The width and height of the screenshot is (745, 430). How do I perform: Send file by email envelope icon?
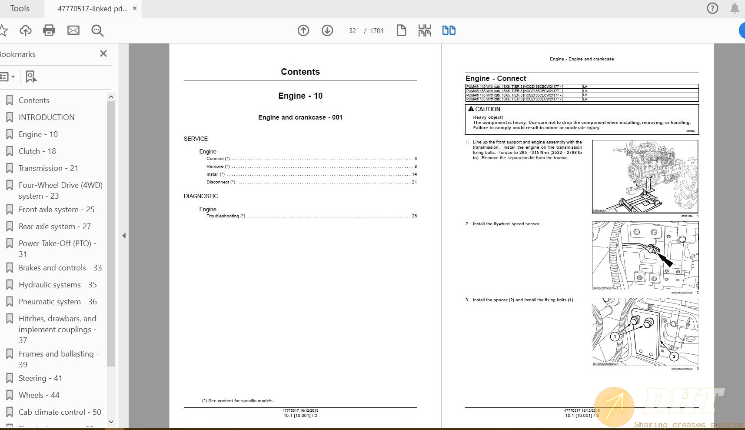[73, 30]
